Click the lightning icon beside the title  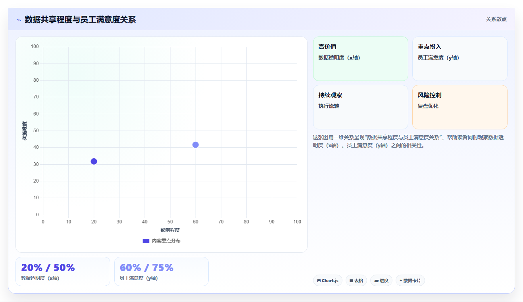[x=19, y=20]
